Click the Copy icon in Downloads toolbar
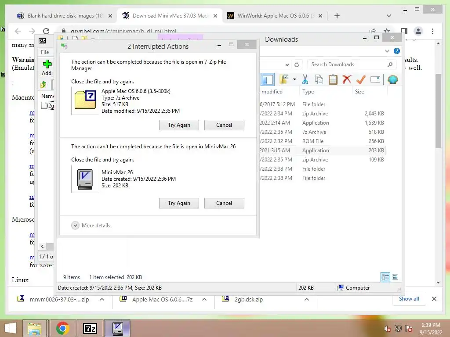The height and width of the screenshot is (337, 450). 319,80
